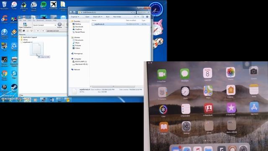Select Music under Libraries in Explorer

[77, 43]
